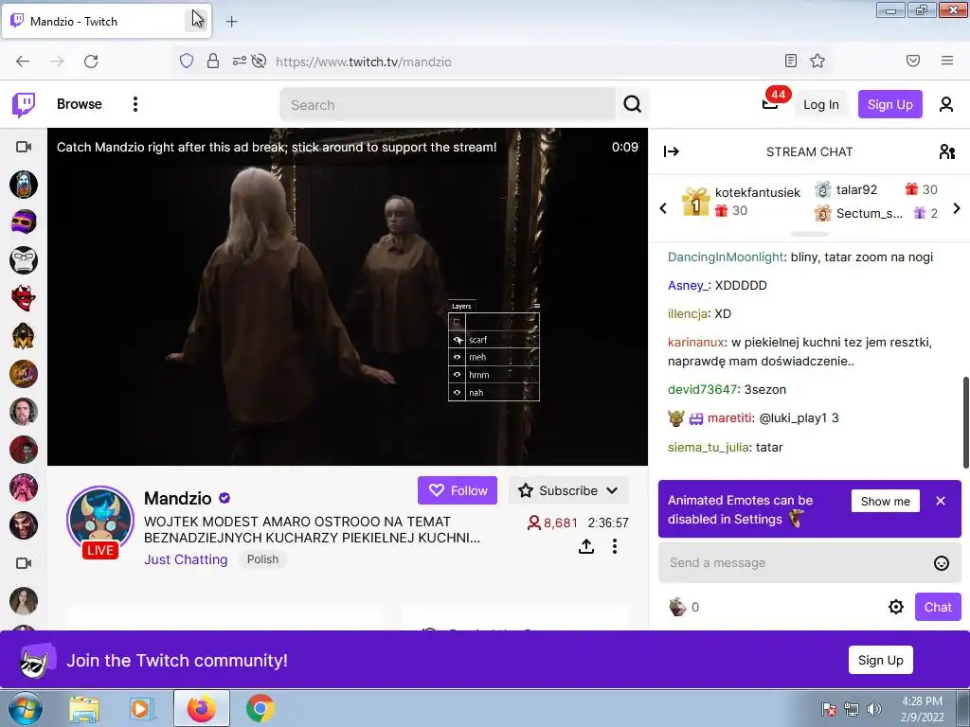Click the channel points pot icon
Screen dimensions: 970x727
tap(677, 607)
